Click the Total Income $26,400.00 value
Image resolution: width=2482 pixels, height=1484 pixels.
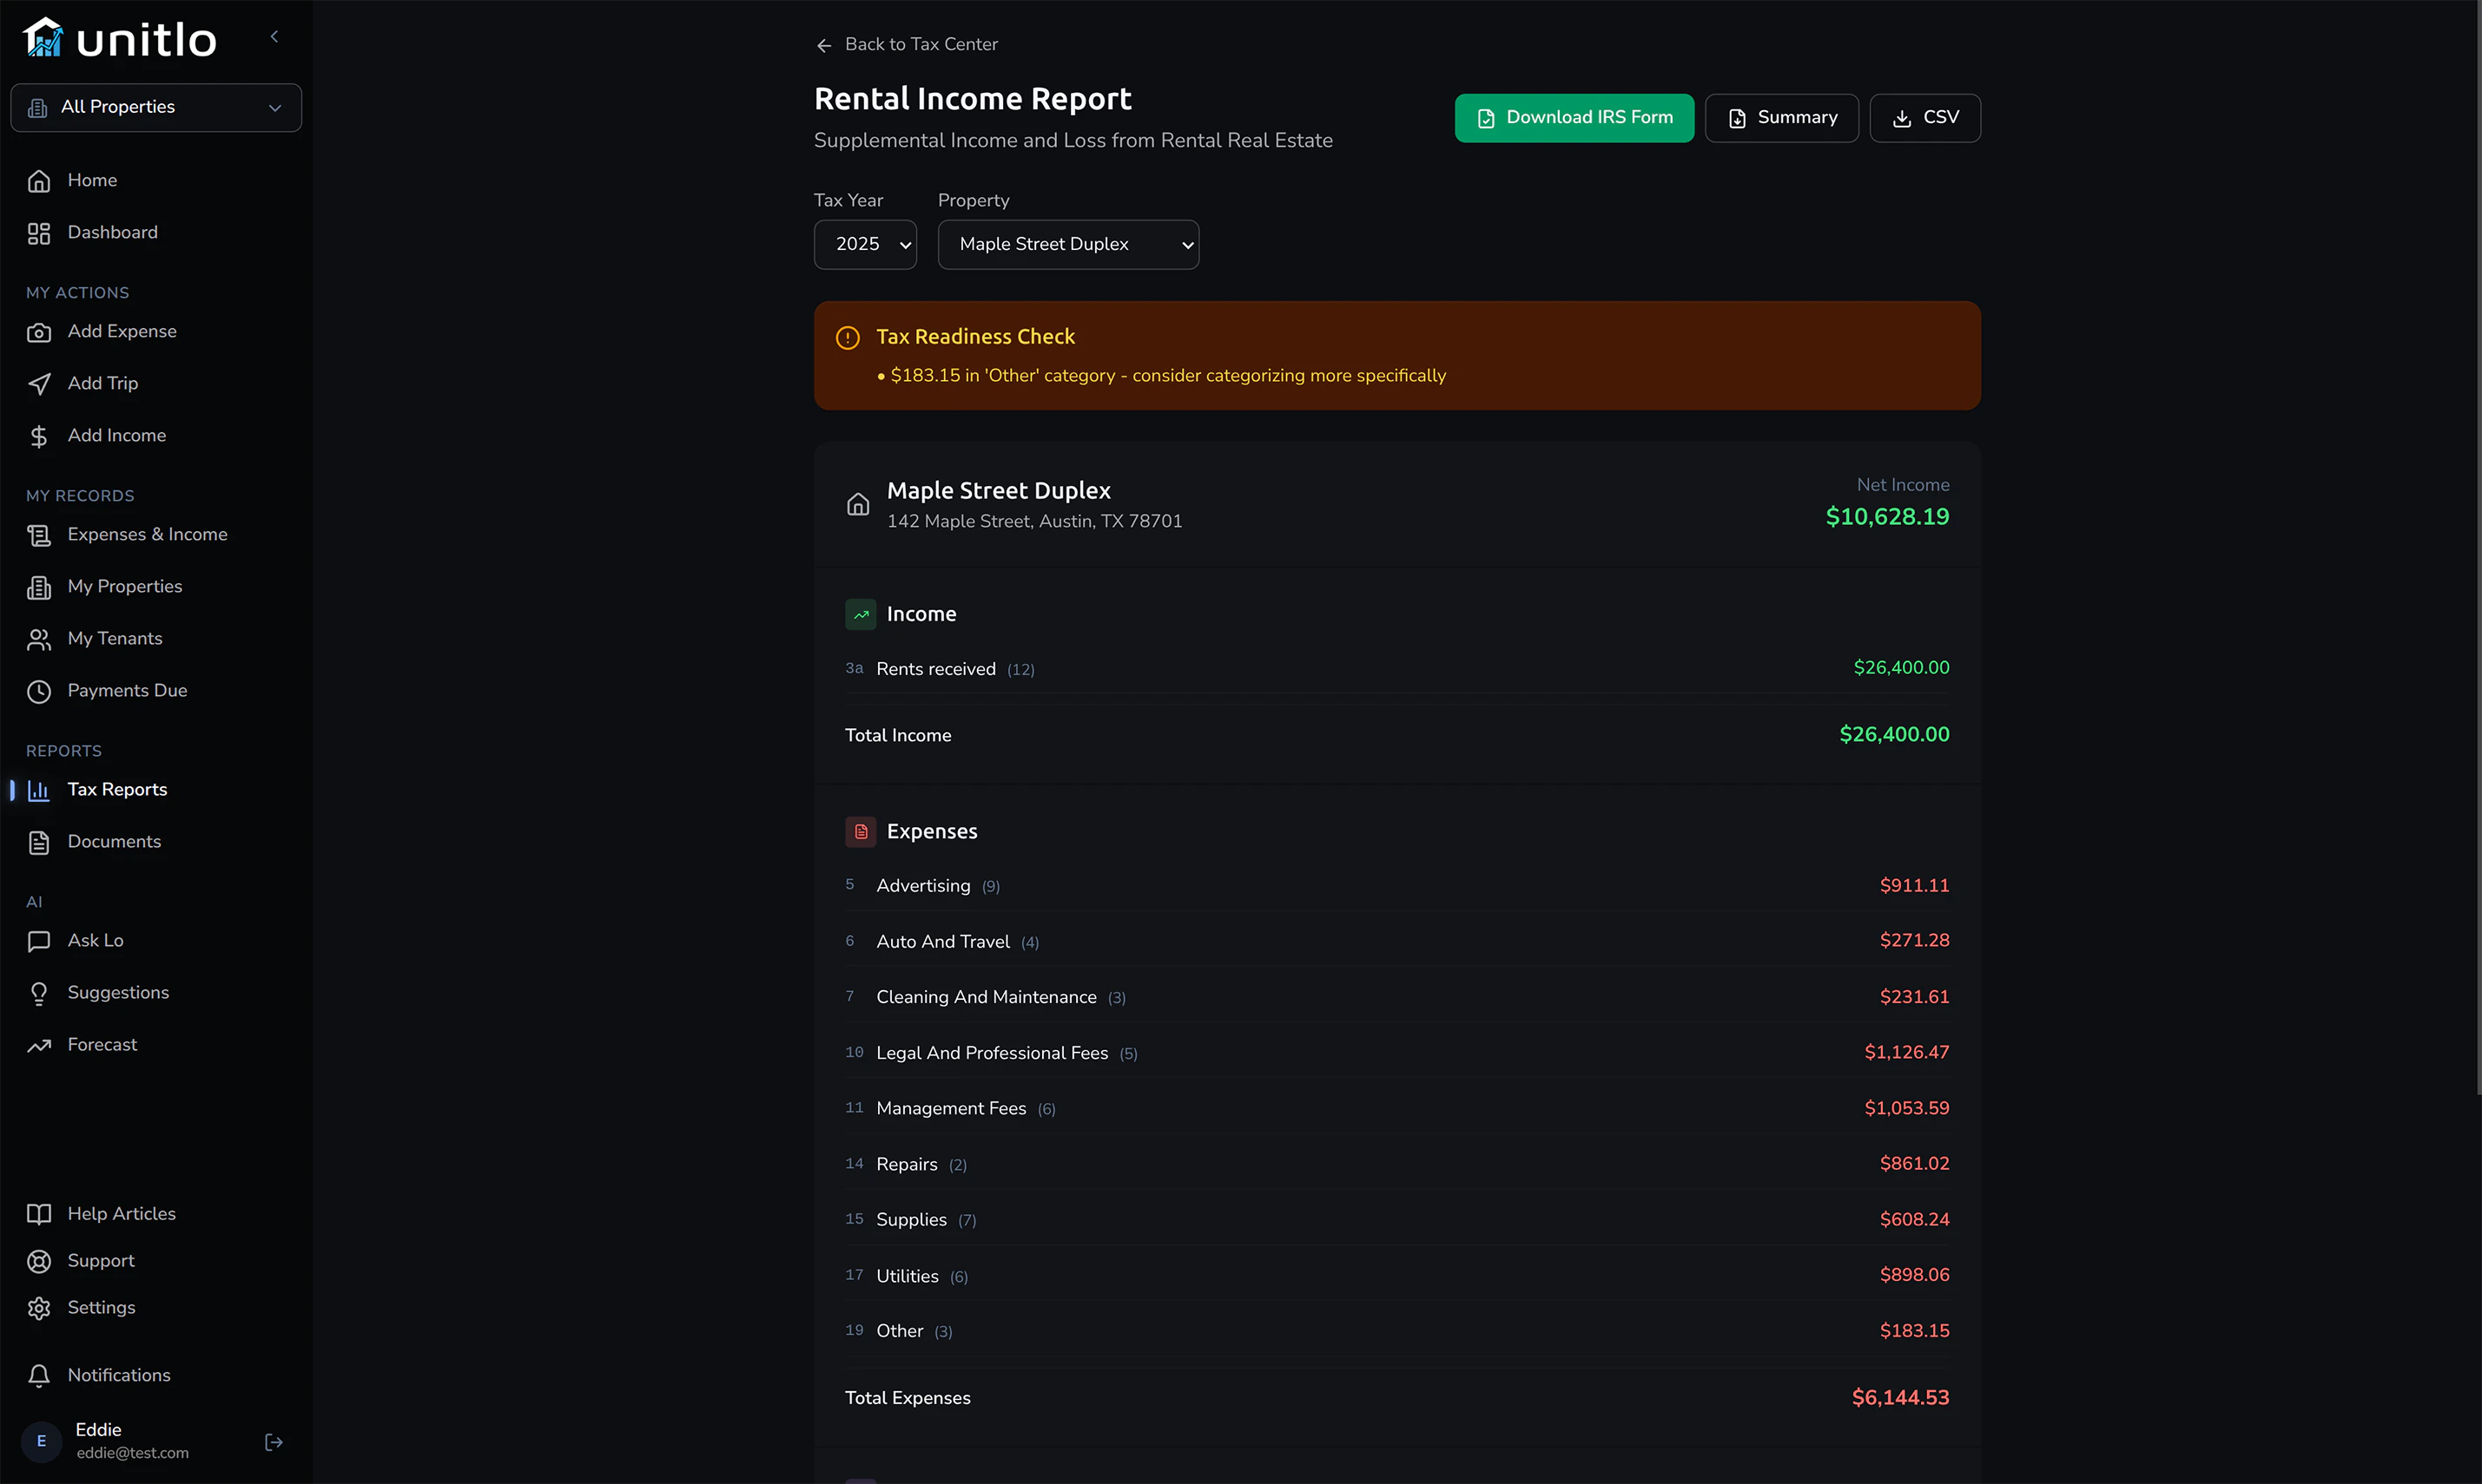1894,735
